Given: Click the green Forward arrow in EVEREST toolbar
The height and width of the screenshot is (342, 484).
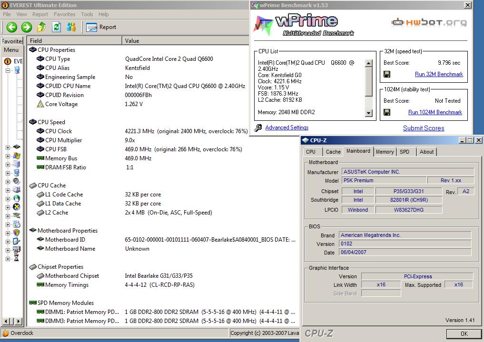Looking at the screenshot, I should pos(27,27).
